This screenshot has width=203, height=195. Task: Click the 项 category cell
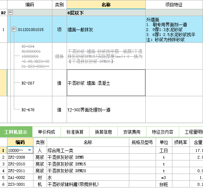[x=59, y=30]
